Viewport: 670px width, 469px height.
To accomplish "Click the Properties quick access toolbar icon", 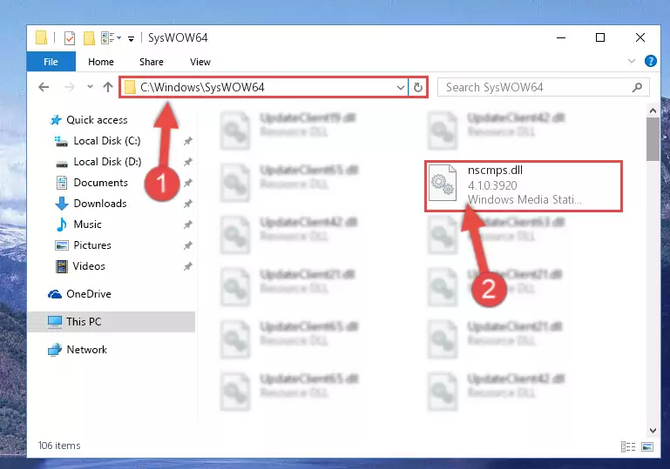I will pos(69,38).
